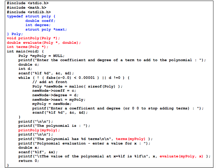Image resolution: width=216 pixels, height=168 pixels.
Task: Click the scanf line inside the while loop
Action: click(60, 113)
